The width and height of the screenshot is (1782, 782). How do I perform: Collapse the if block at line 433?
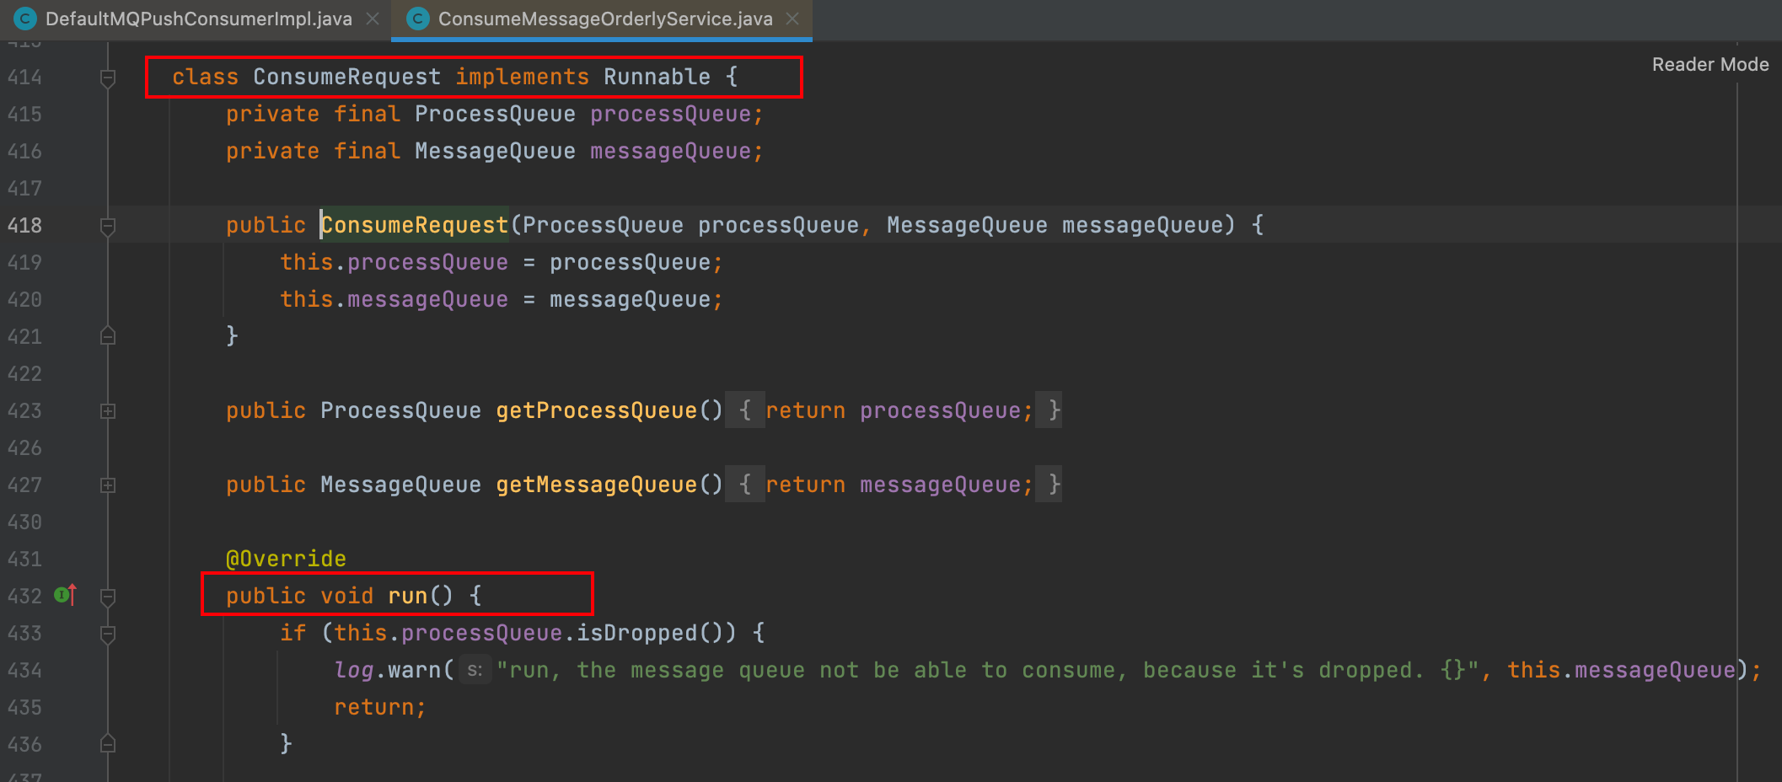tap(108, 635)
